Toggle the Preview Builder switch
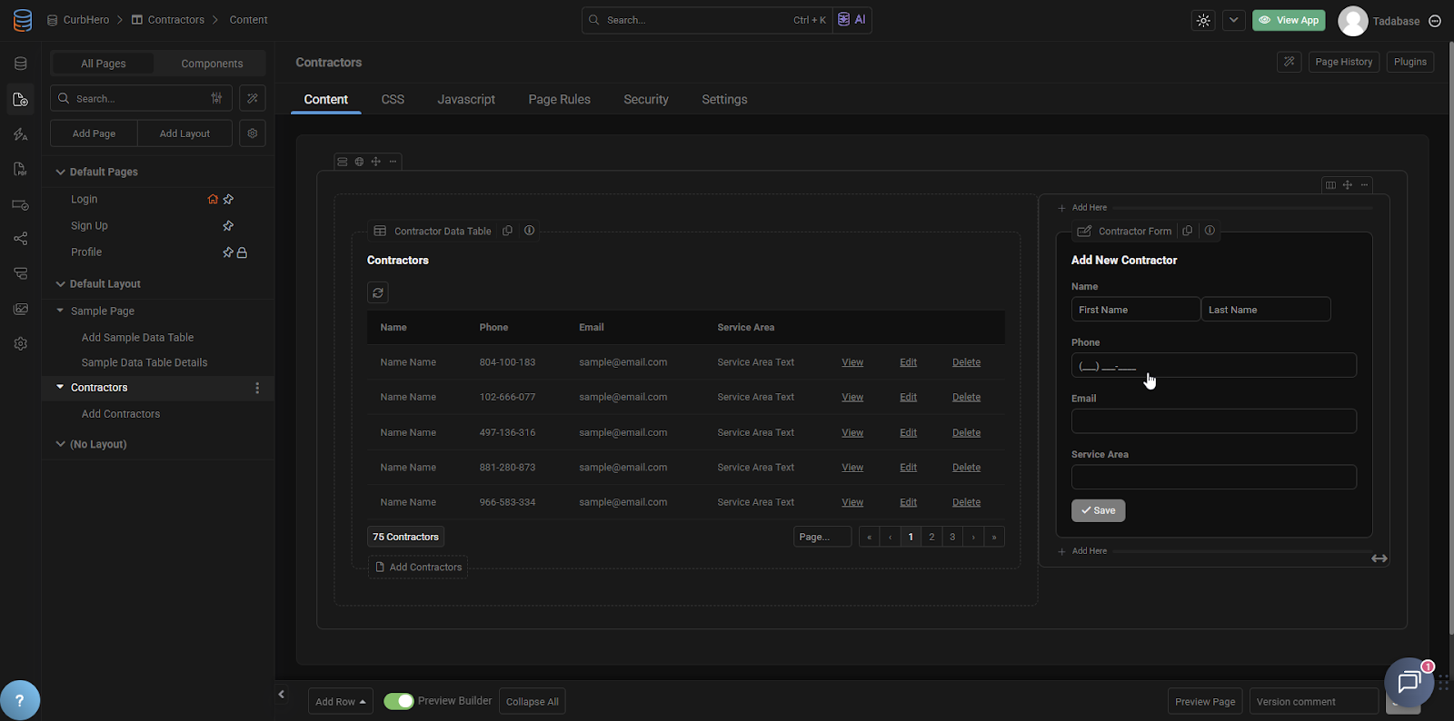 398,701
